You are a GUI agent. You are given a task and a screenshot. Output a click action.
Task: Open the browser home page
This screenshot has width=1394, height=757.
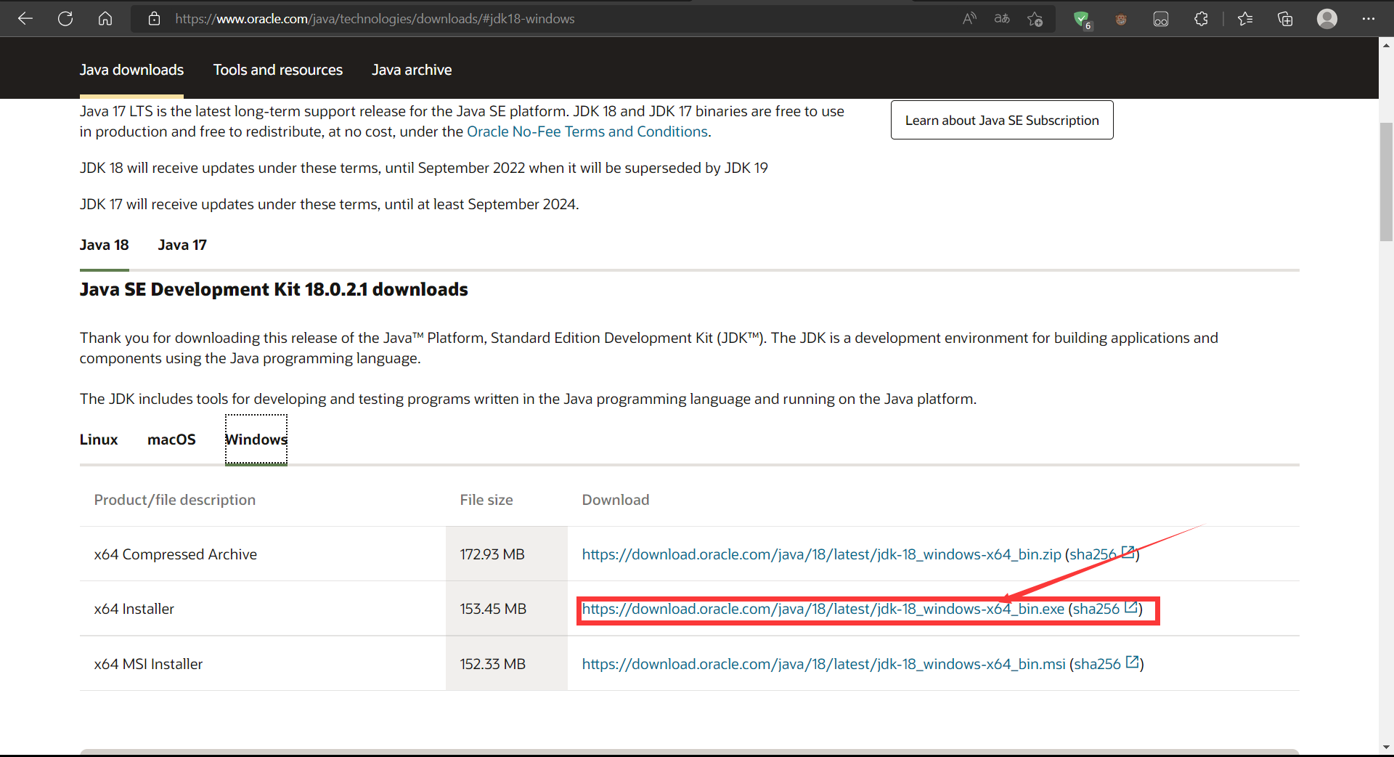(x=105, y=19)
